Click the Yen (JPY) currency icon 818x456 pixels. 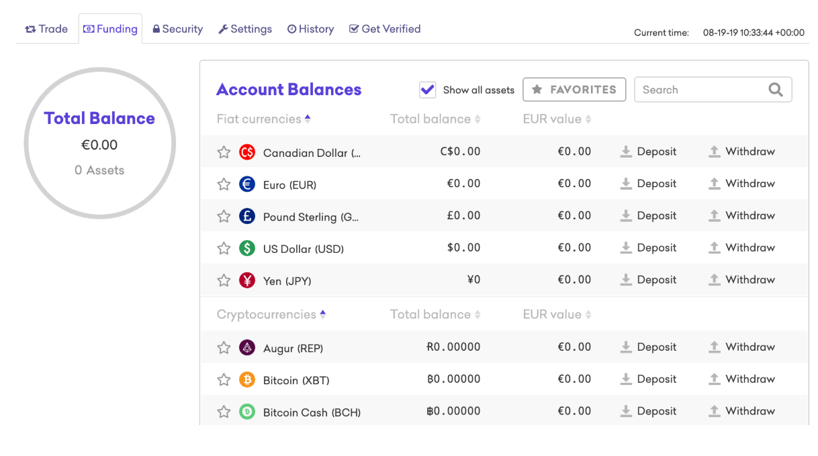[247, 280]
